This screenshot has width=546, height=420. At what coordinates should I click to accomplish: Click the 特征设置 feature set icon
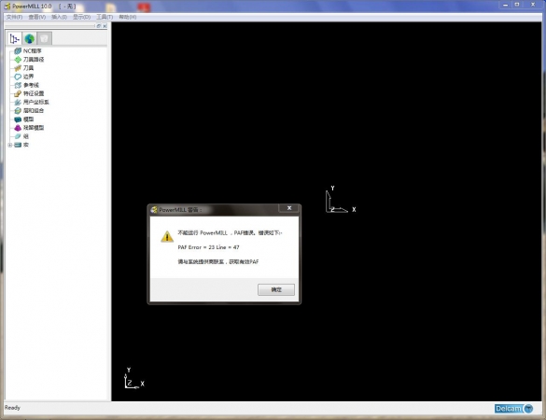click(18, 93)
